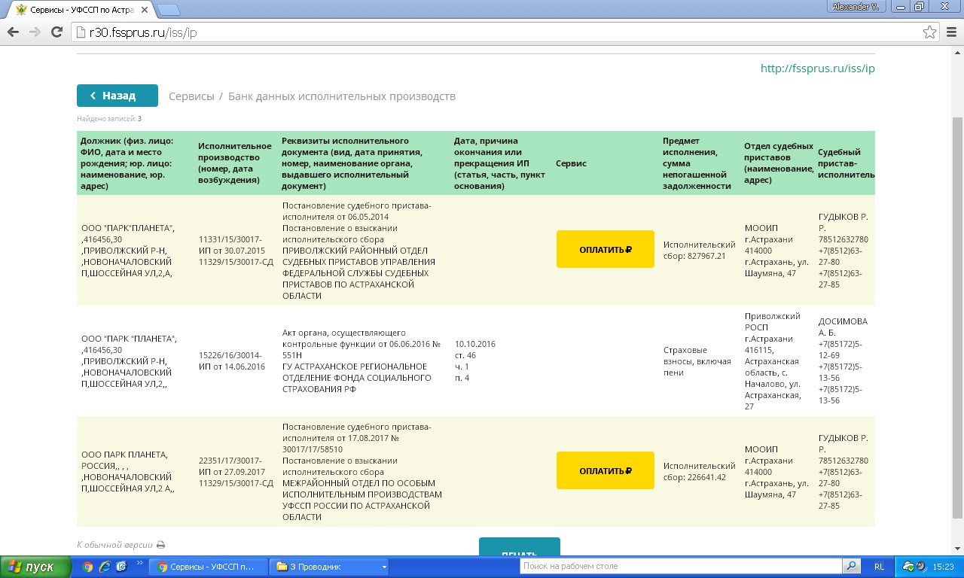
Task: Click the RL language indicator
Action: coord(880,567)
